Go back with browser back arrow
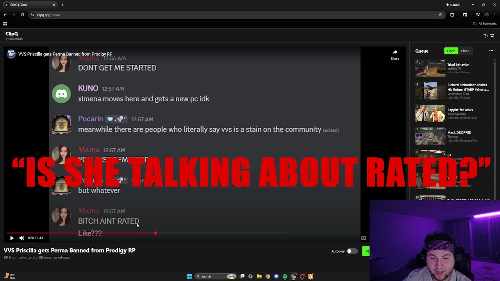The height and width of the screenshot is (281, 500). click(5, 15)
